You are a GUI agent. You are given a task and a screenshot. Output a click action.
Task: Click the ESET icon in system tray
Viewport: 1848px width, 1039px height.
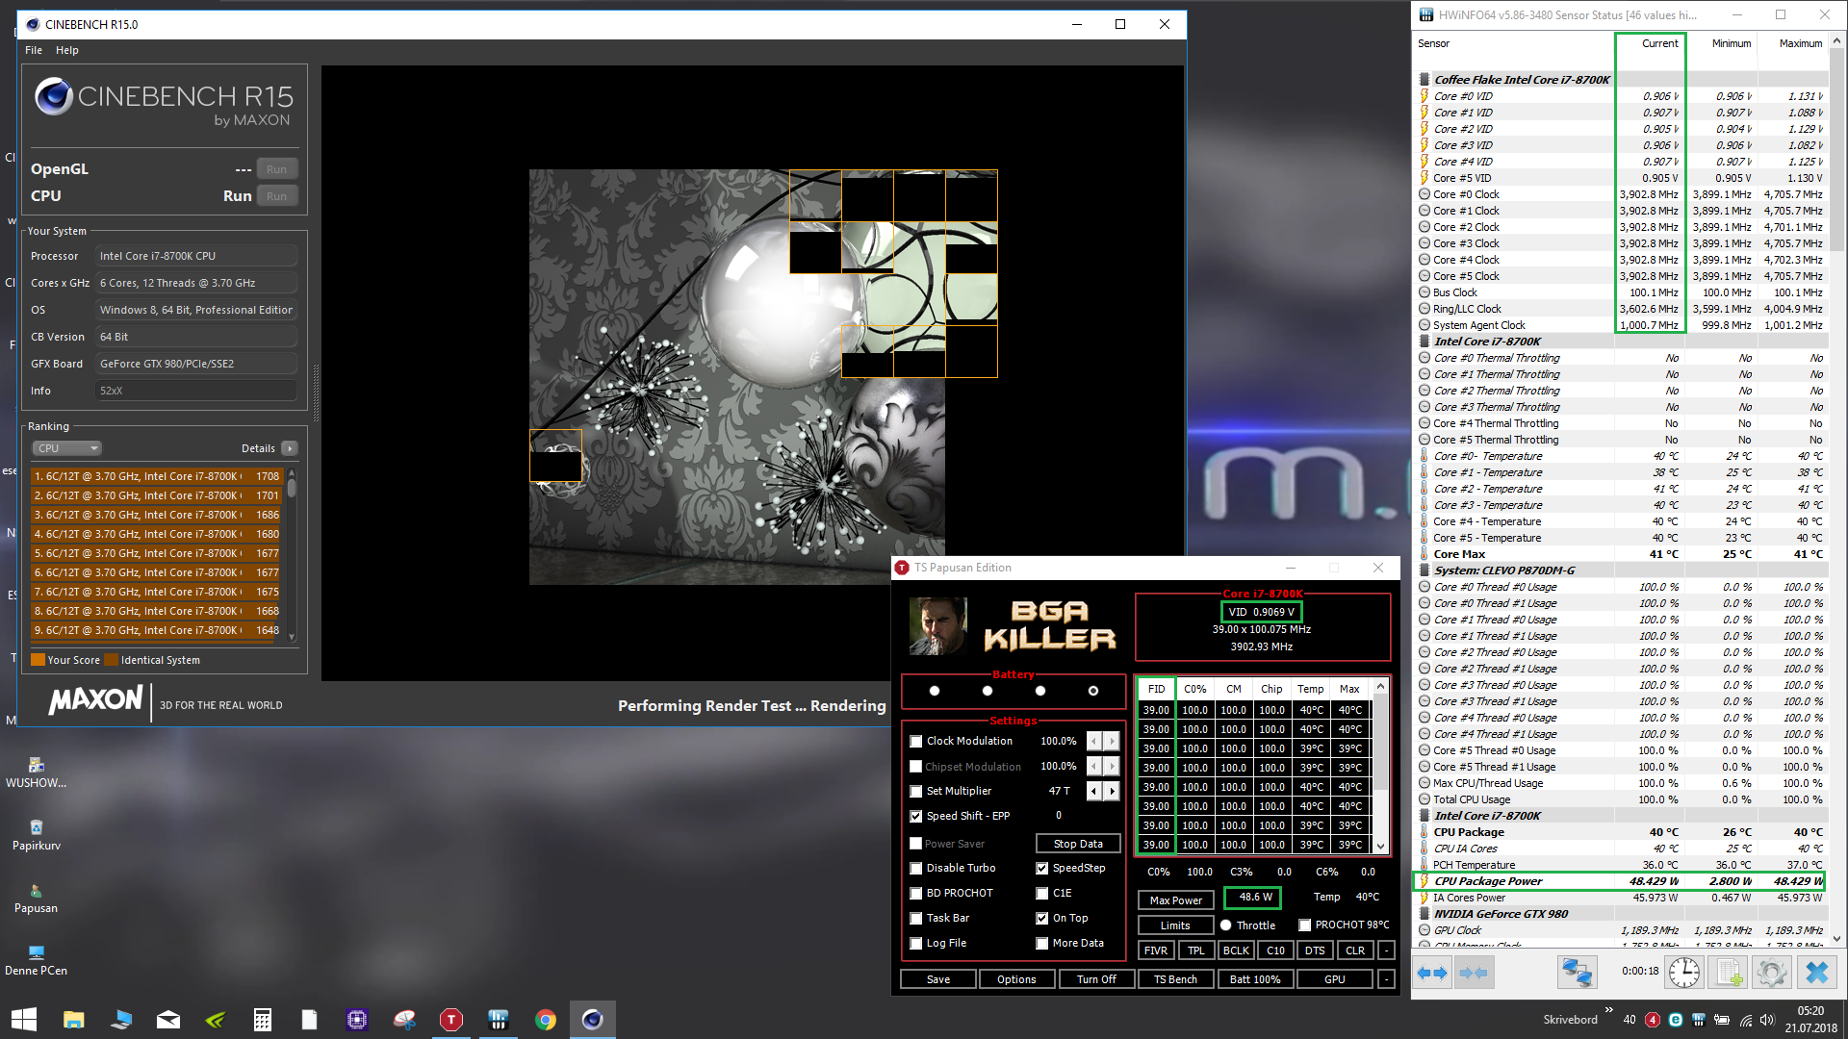pyautogui.click(x=1676, y=1020)
